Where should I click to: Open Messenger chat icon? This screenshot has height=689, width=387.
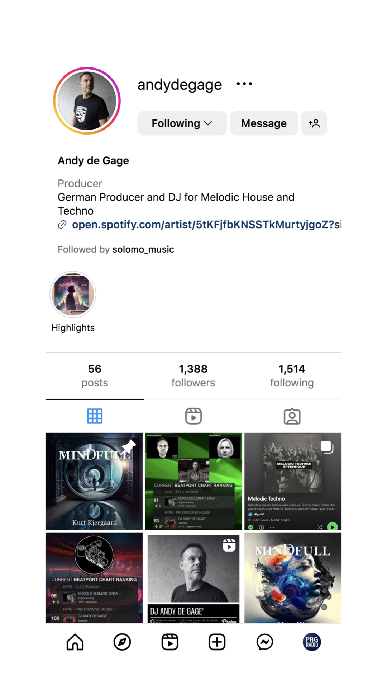[265, 642]
